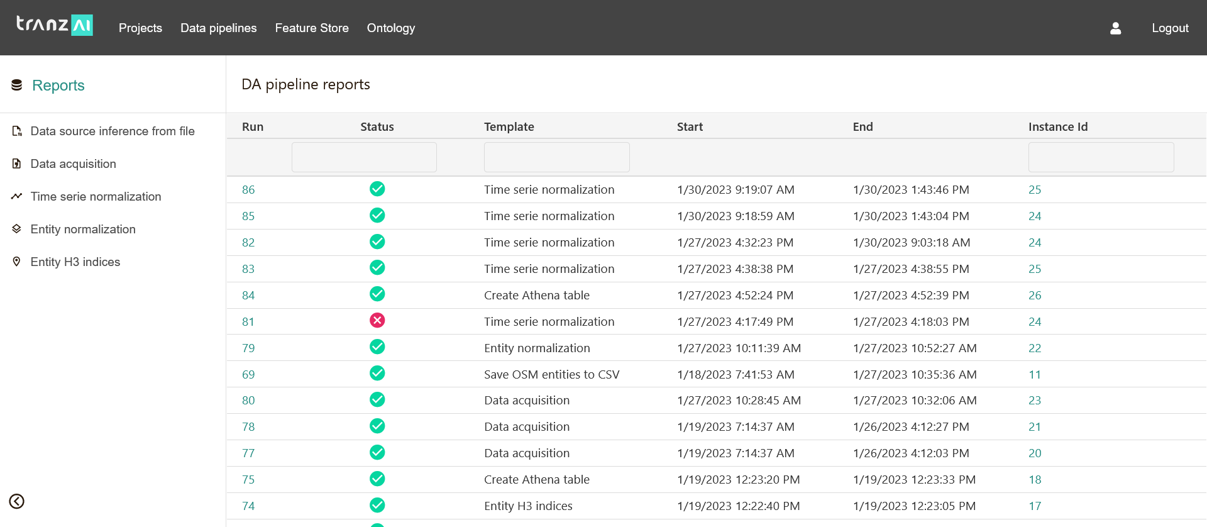Focus the Instance Id filter field
Screen dimensions: 1207x527
[x=1101, y=157]
